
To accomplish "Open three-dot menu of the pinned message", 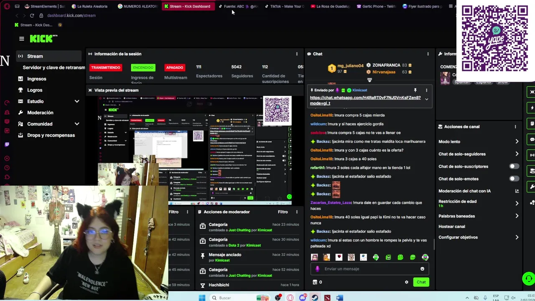I will [x=426, y=90].
